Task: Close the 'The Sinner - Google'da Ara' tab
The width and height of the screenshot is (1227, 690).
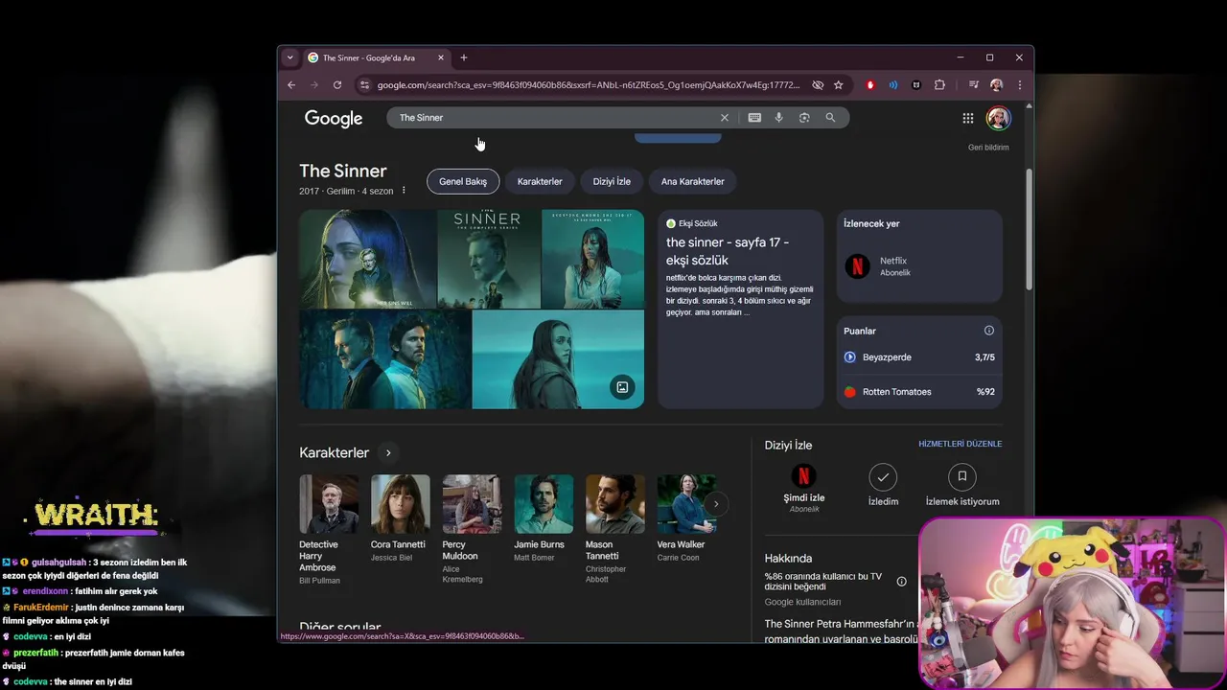Action: click(441, 57)
